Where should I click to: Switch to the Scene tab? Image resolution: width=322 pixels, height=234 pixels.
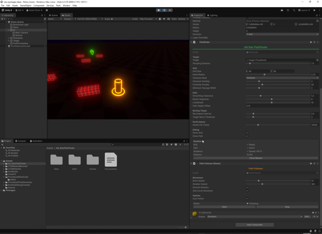tap(53, 15)
